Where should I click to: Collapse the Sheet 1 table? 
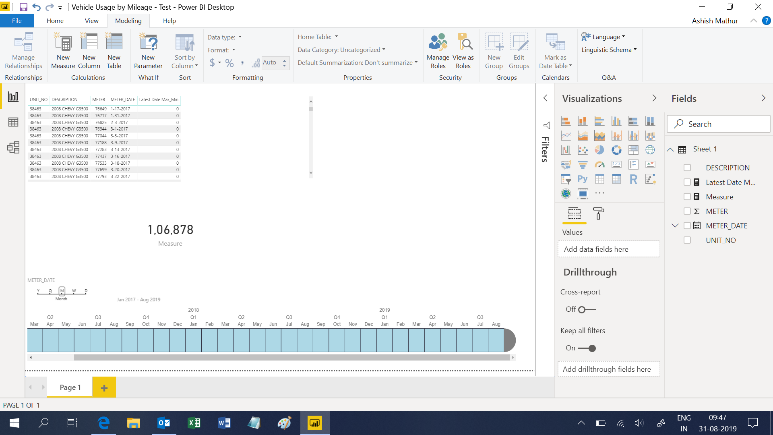coord(670,149)
